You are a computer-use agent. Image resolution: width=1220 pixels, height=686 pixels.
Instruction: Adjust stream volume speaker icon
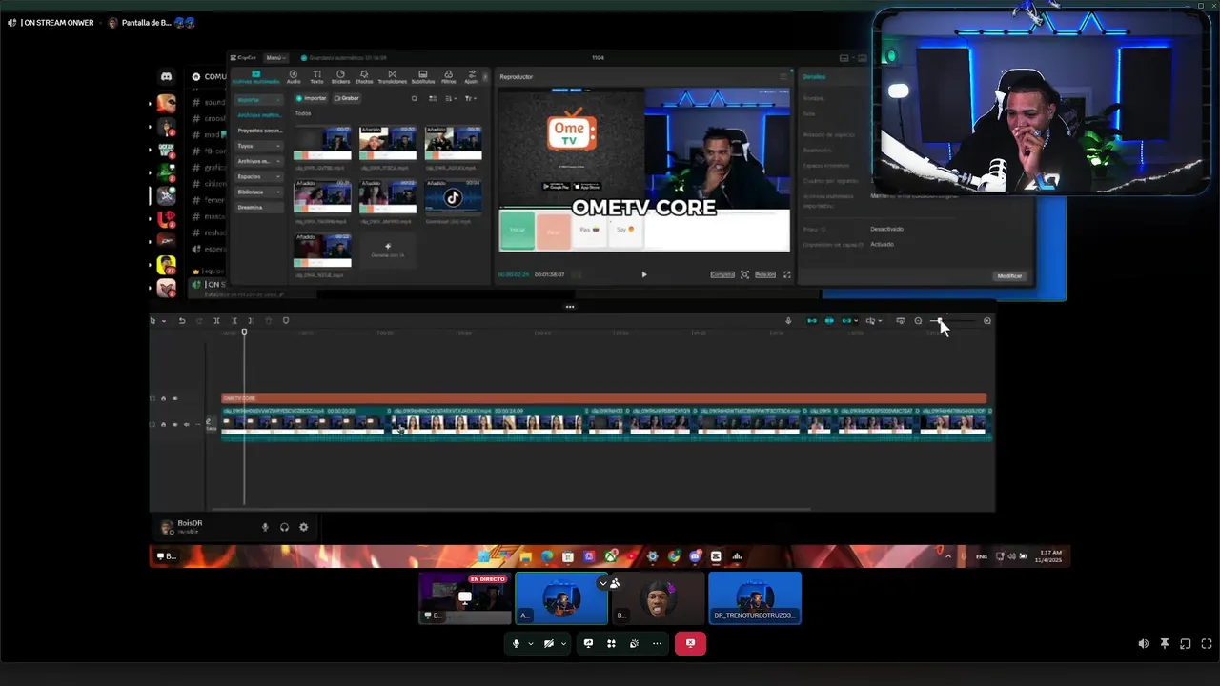point(1143,644)
